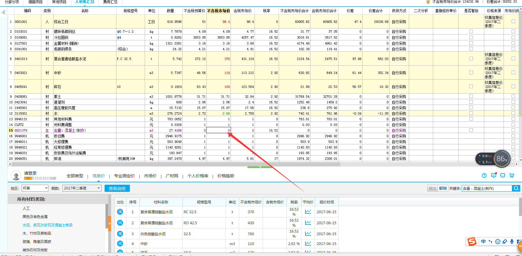Open the 分部分项 tab
Viewport: 522px width, 256px height.
pos(12,2)
